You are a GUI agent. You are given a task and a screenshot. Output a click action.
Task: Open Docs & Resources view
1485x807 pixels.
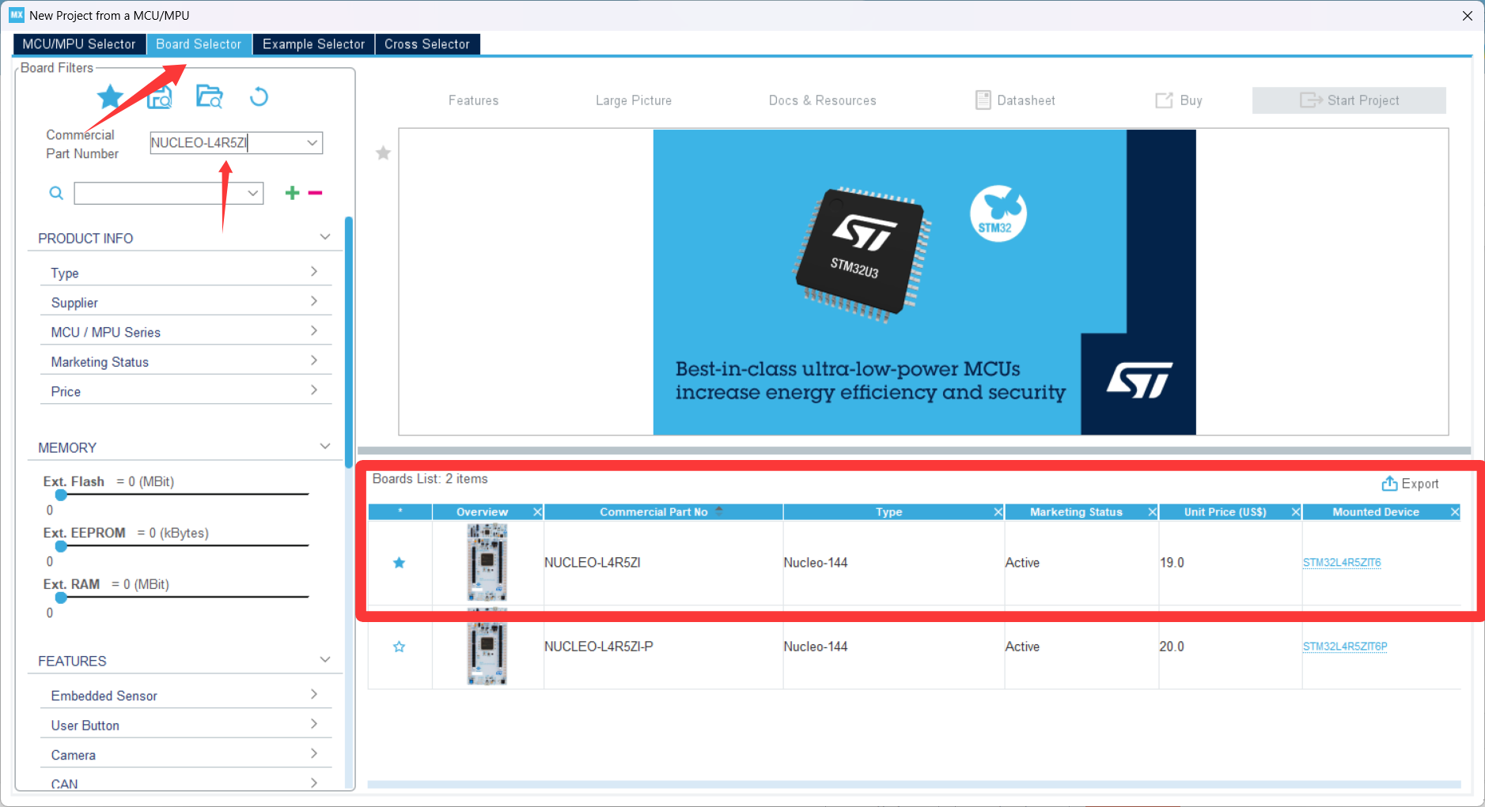click(823, 100)
